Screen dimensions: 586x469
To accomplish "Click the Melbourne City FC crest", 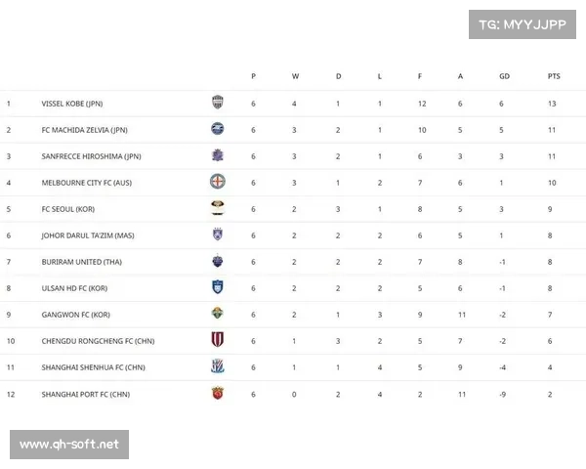I will [218, 182].
